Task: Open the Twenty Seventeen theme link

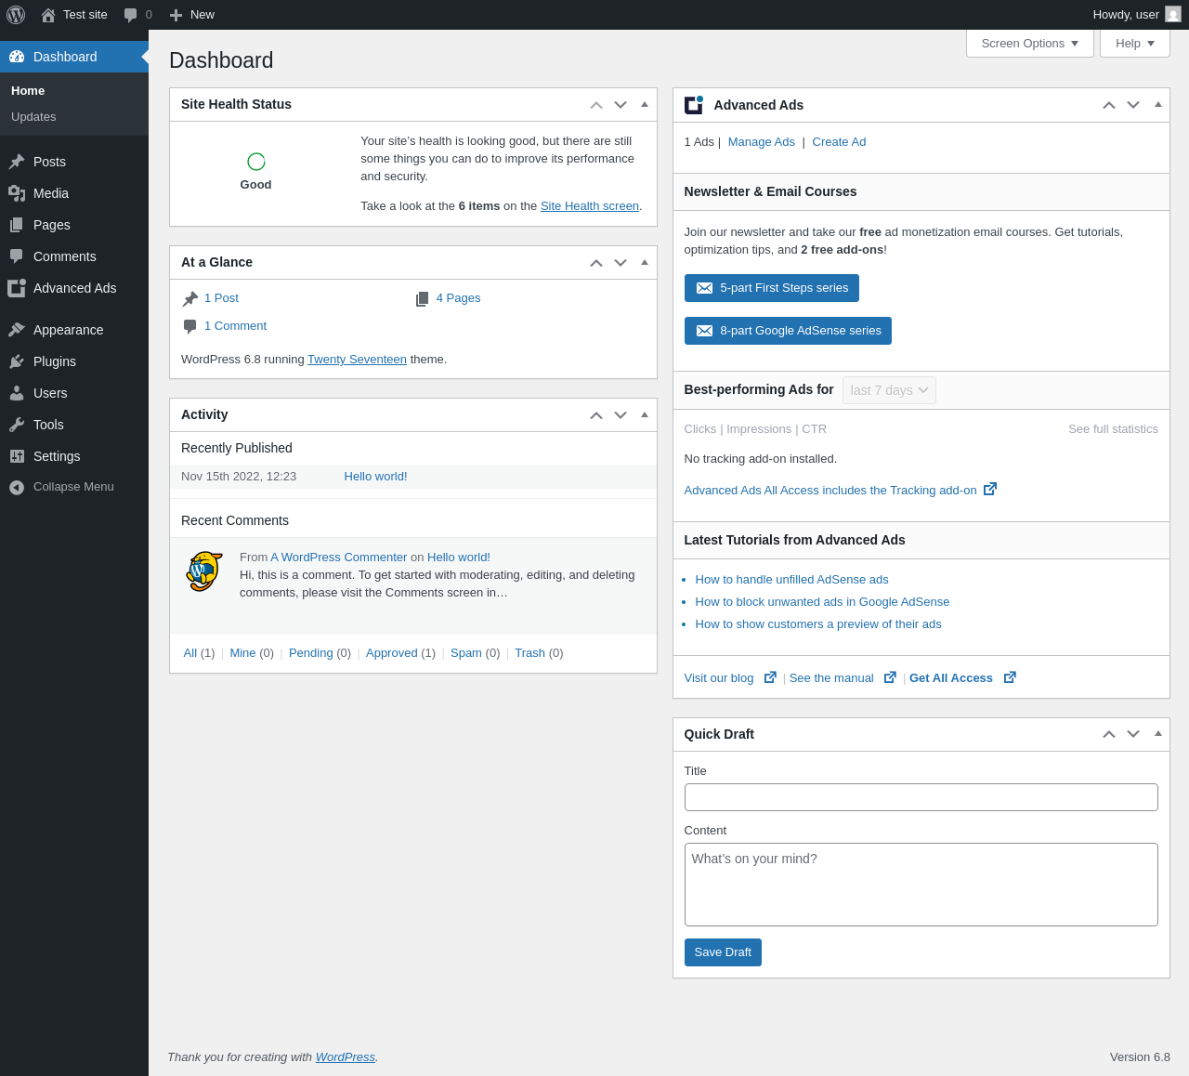Action: 357,360
